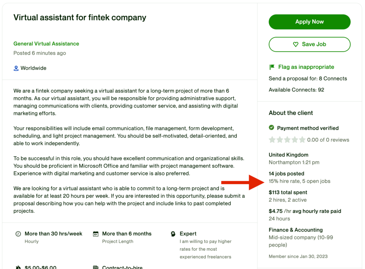The width and height of the screenshot is (365, 269).
Task: Click the $113 total spent stat
Action: pyautogui.click(x=288, y=192)
